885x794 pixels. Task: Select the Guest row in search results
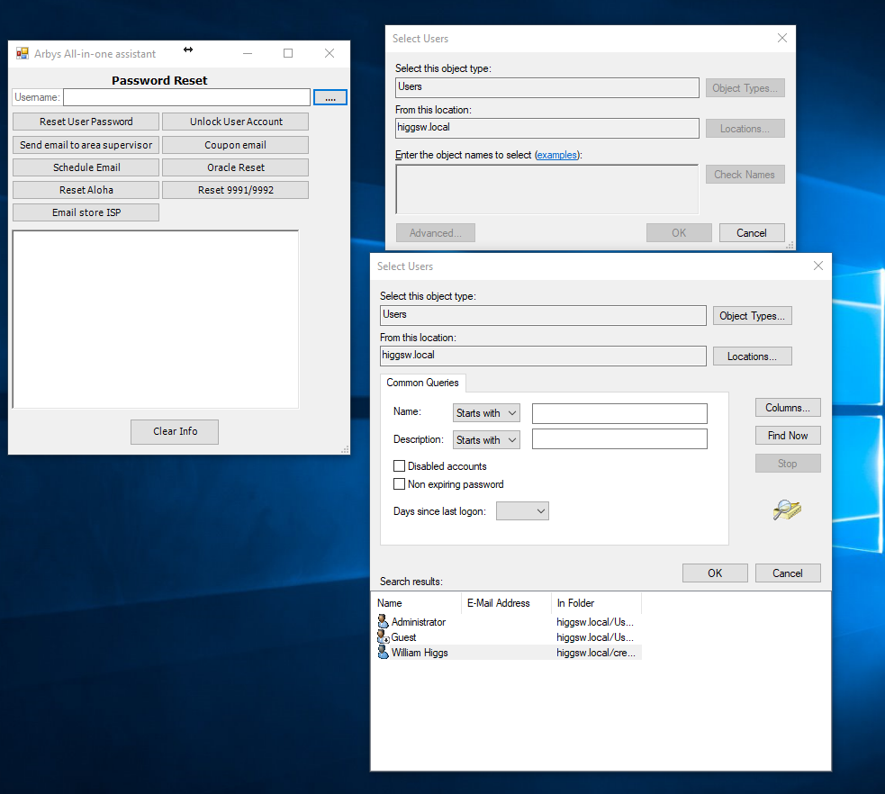[x=506, y=637]
